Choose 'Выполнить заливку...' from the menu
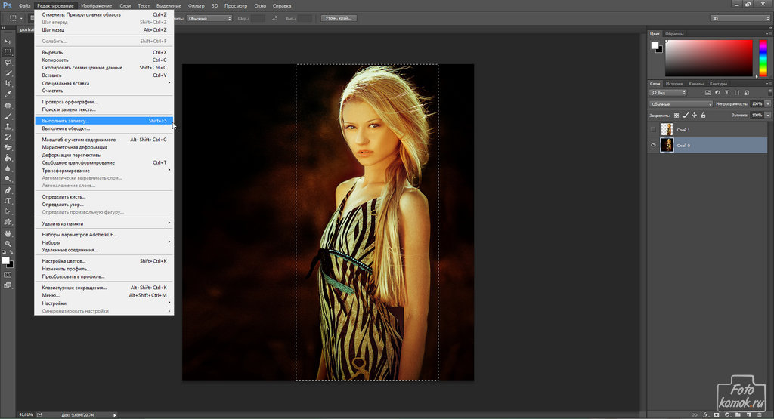 pos(66,121)
